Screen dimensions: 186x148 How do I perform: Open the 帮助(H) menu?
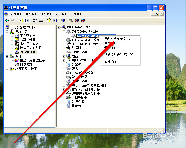pyautogui.click(x=76, y=14)
